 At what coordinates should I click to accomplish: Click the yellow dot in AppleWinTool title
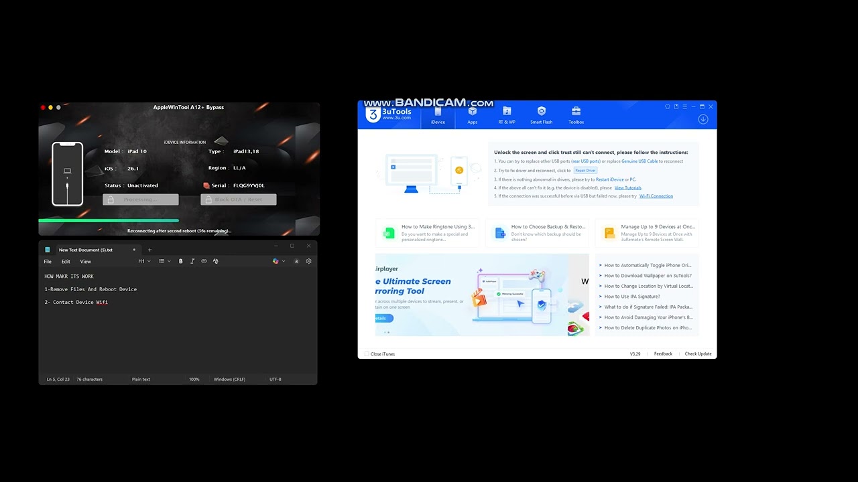50,107
